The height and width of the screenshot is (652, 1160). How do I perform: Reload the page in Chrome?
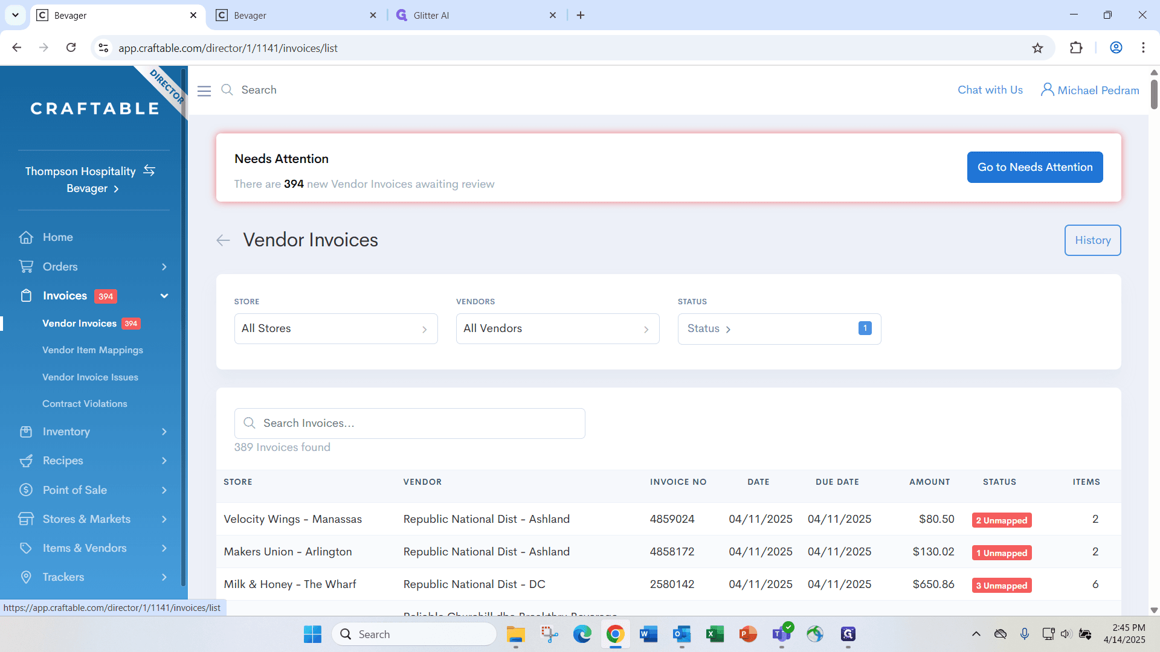(71, 48)
